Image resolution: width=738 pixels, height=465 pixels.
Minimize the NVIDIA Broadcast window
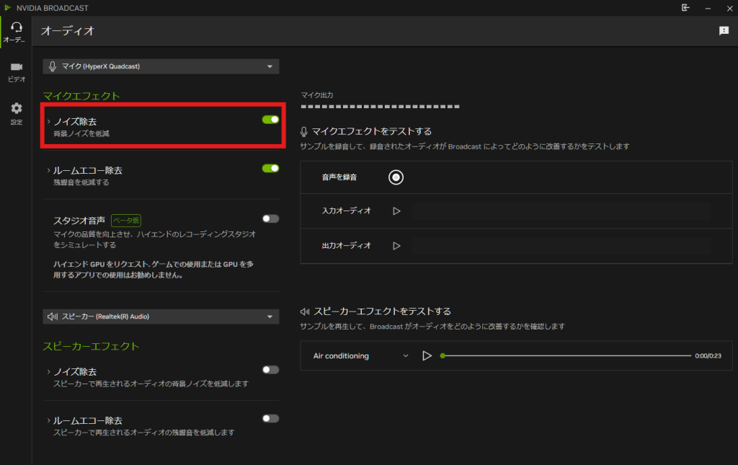[x=708, y=8]
